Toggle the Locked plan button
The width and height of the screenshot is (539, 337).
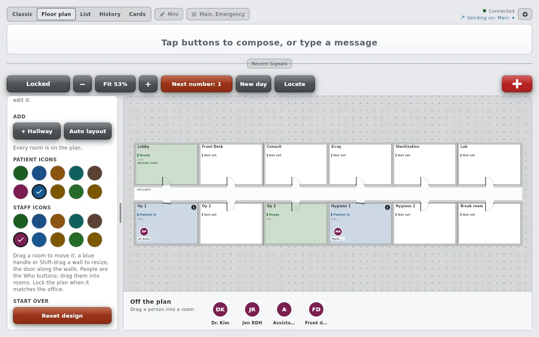point(38,84)
